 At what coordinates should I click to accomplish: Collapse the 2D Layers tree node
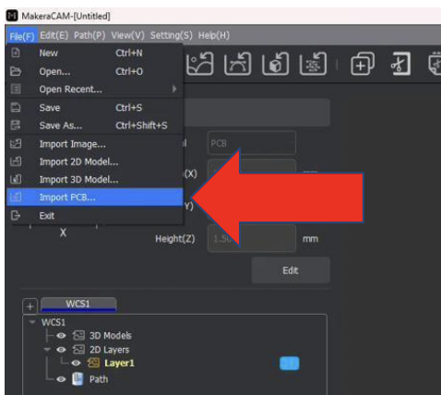(x=47, y=350)
